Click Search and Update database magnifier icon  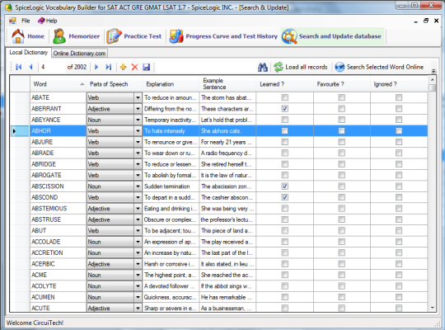coord(289,36)
